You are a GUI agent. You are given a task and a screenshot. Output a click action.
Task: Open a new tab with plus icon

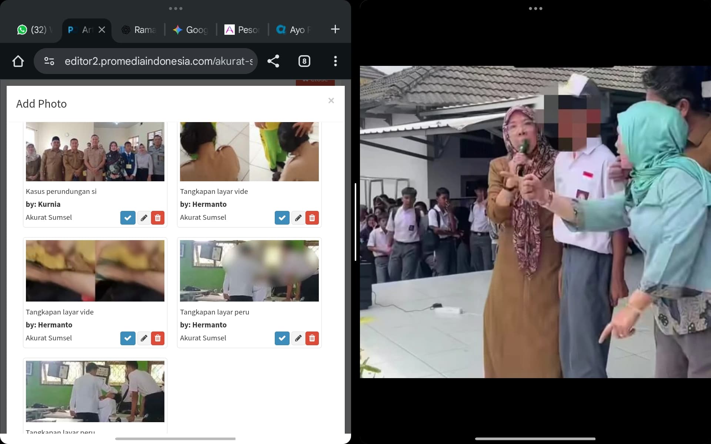click(335, 29)
